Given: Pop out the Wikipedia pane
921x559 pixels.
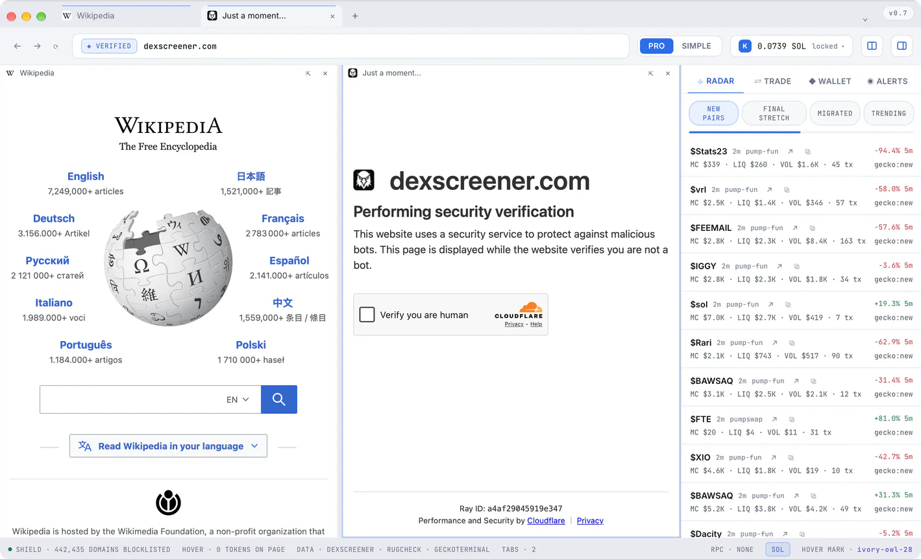Looking at the screenshot, I should [x=308, y=73].
